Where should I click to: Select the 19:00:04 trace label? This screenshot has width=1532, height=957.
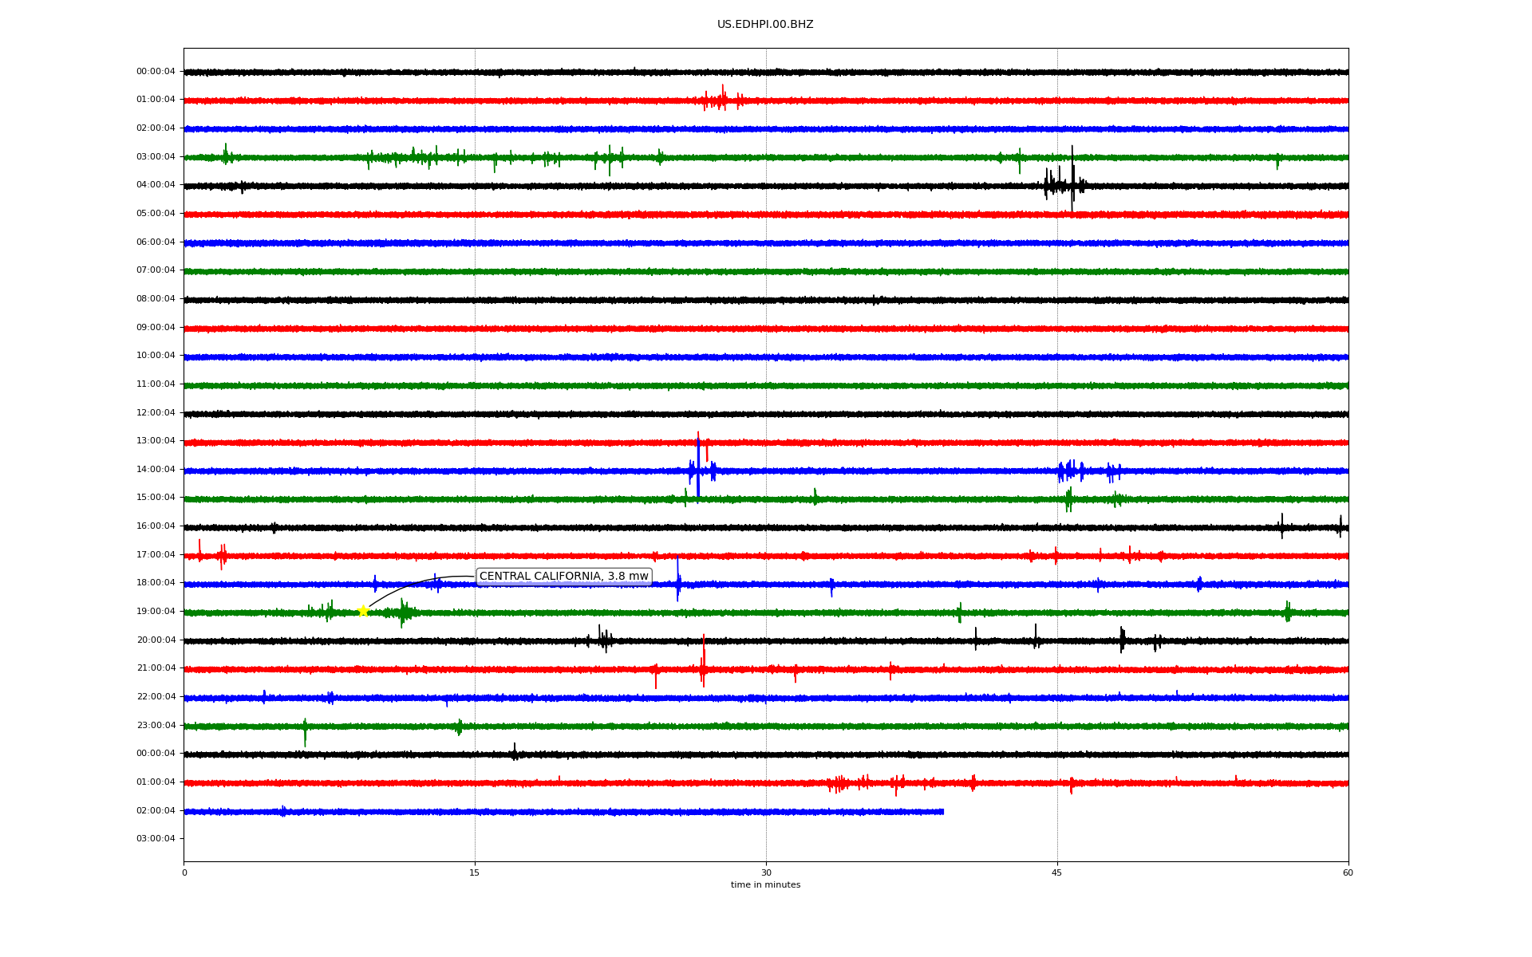(x=156, y=612)
